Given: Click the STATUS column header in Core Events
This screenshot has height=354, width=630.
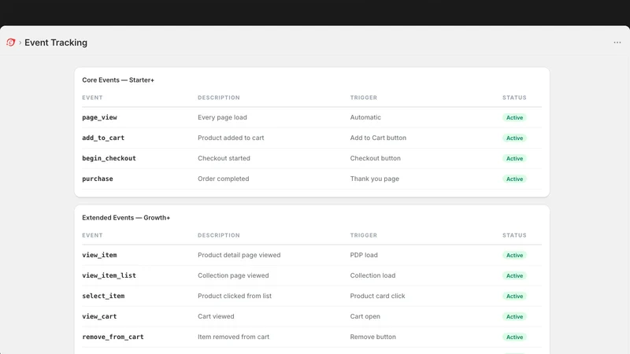Looking at the screenshot, I should click(514, 98).
